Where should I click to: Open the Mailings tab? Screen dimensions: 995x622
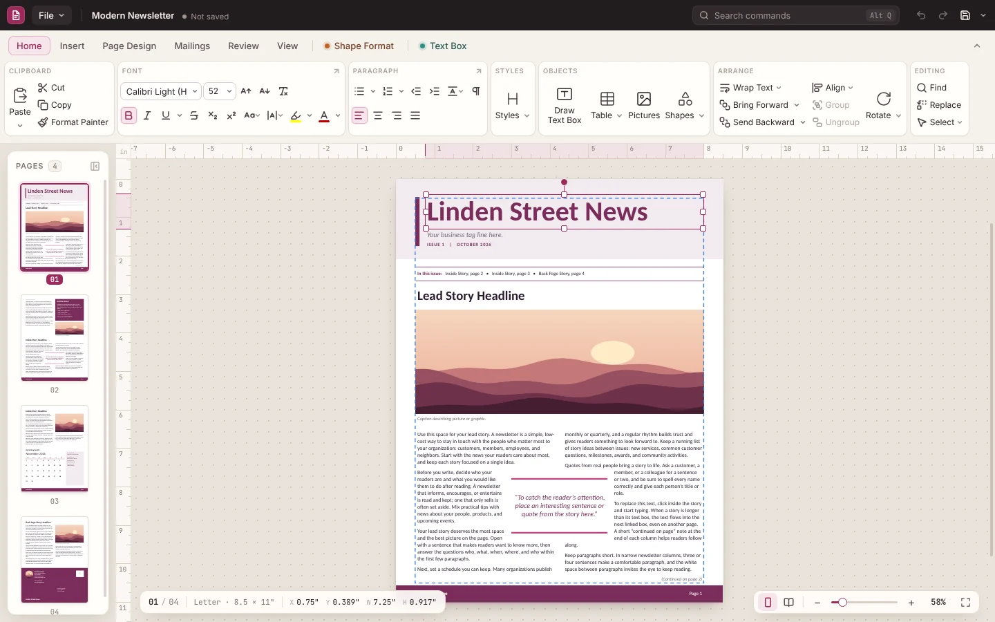coord(192,46)
